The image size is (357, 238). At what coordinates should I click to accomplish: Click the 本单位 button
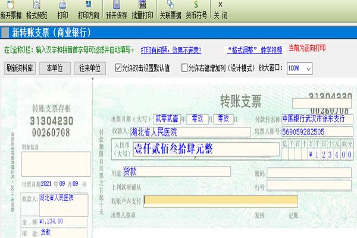pyautogui.click(x=55, y=68)
